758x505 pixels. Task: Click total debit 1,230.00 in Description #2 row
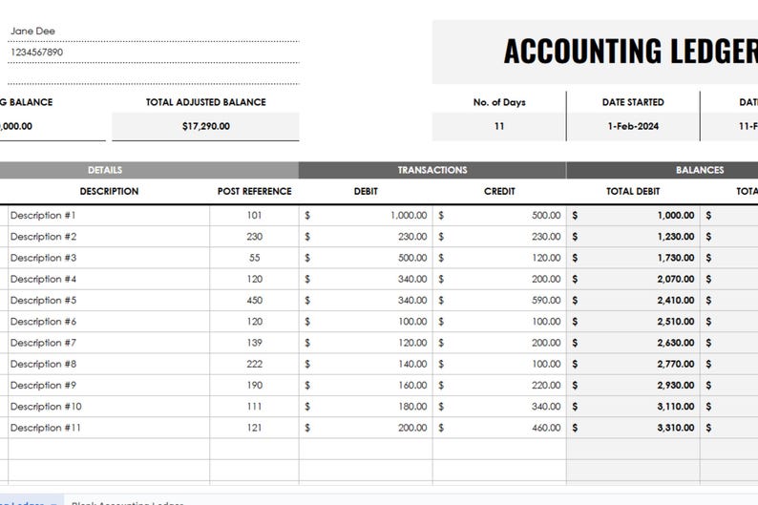click(x=633, y=237)
